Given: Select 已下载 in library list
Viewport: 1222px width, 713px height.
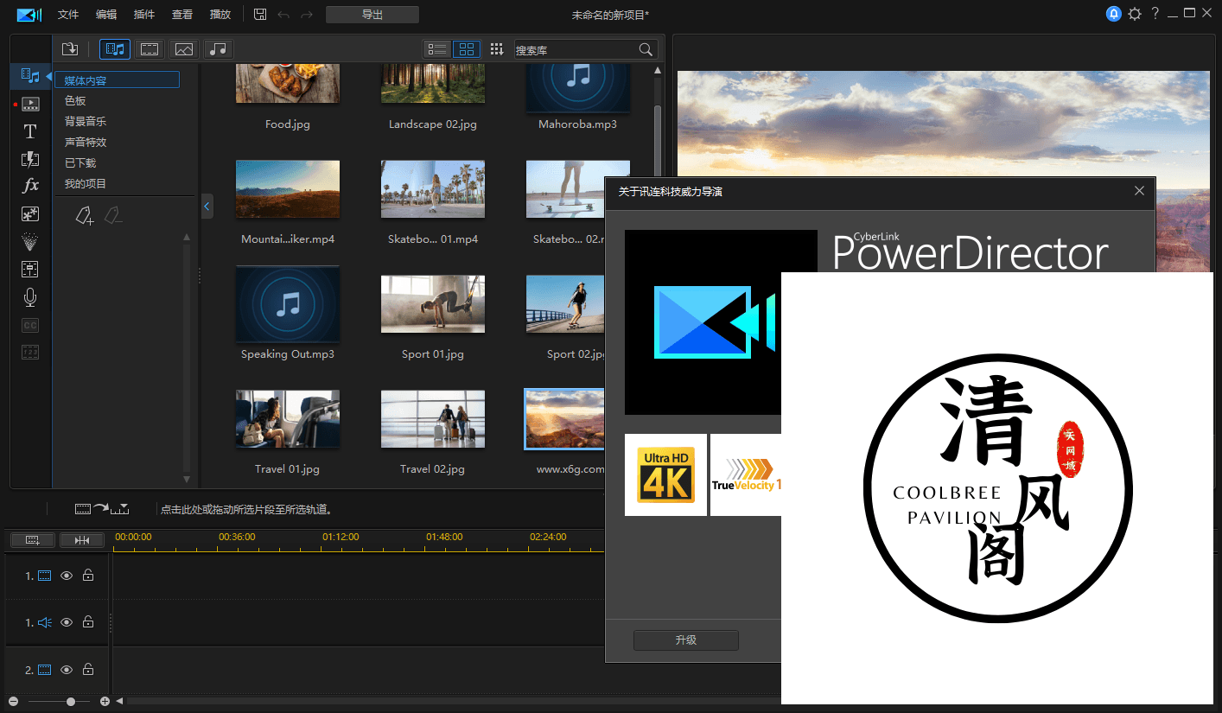Looking at the screenshot, I should (x=80, y=163).
